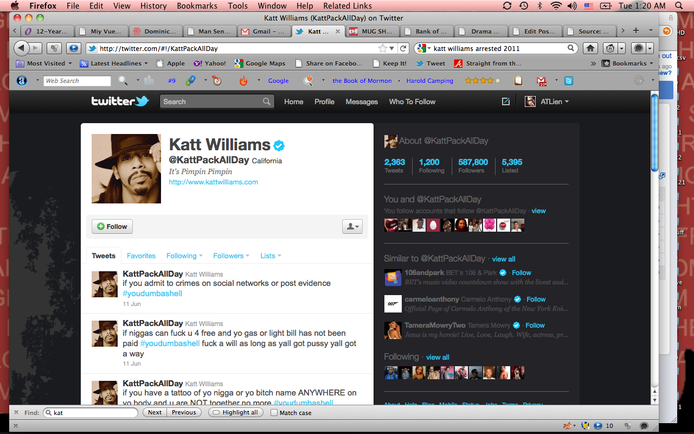Image resolution: width=694 pixels, height=434 pixels.
Task: Click the browser back arrow button
Action: pos(21,48)
